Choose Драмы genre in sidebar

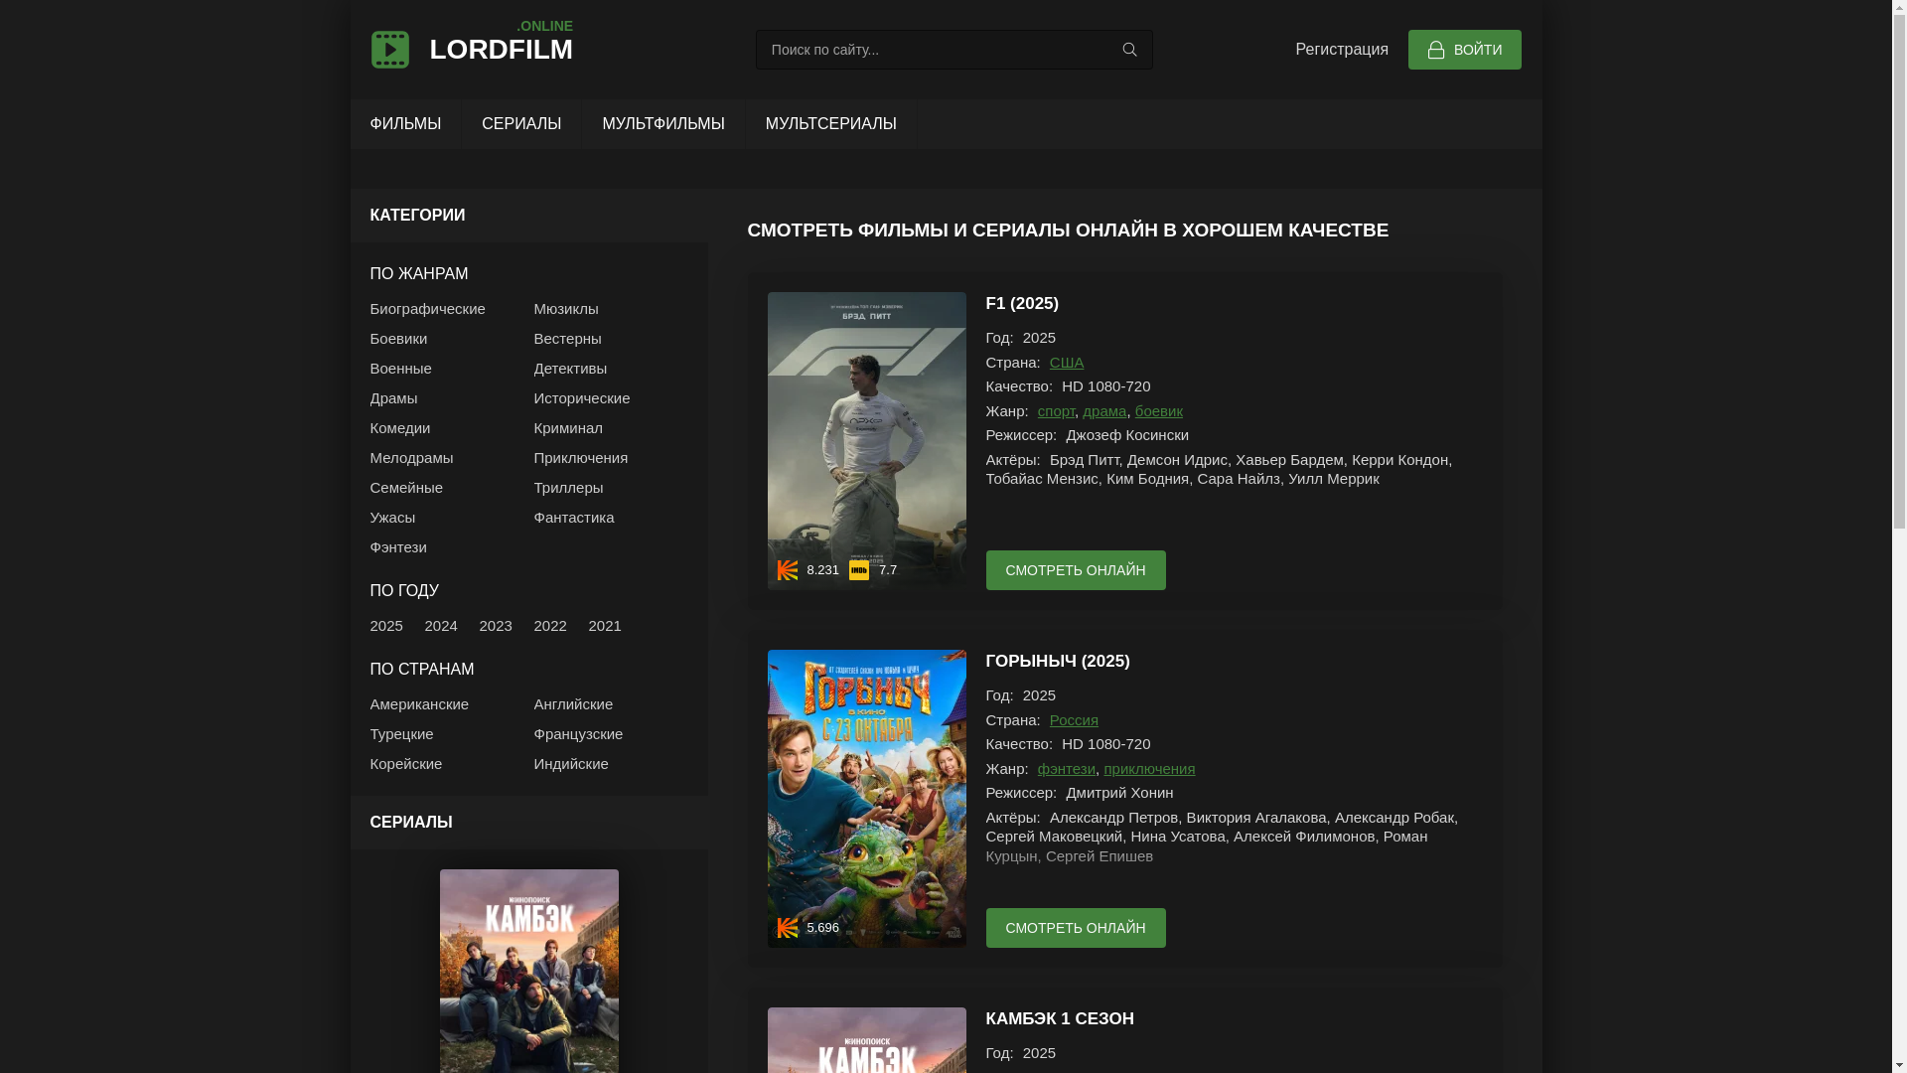[x=393, y=398]
